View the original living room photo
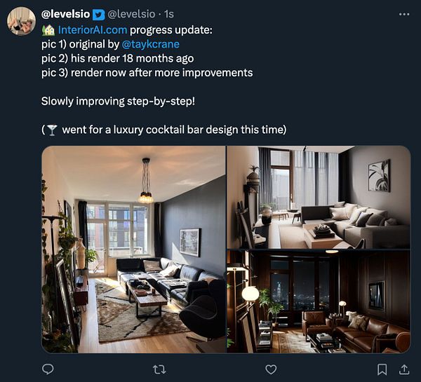421x382 pixels. point(133,250)
